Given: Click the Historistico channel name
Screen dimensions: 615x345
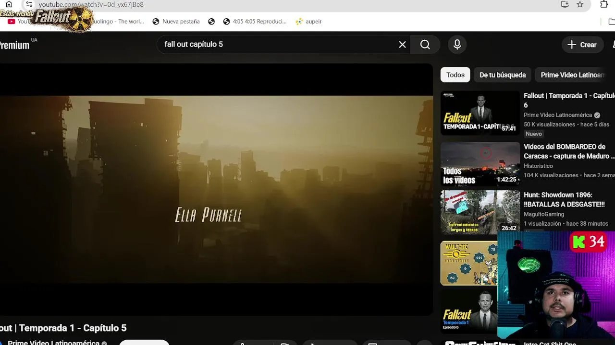Looking at the screenshot, I should 538,166.
